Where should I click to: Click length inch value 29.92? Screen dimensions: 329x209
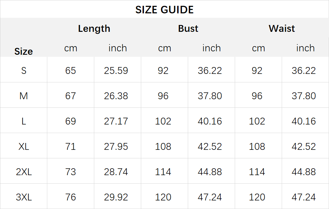pyautogui.click(x=116, y=197)
